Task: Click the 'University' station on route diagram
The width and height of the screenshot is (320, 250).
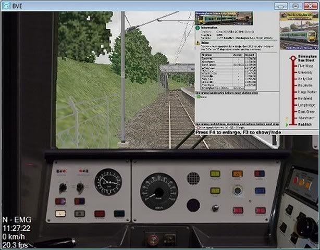Action: pos(305,72)
